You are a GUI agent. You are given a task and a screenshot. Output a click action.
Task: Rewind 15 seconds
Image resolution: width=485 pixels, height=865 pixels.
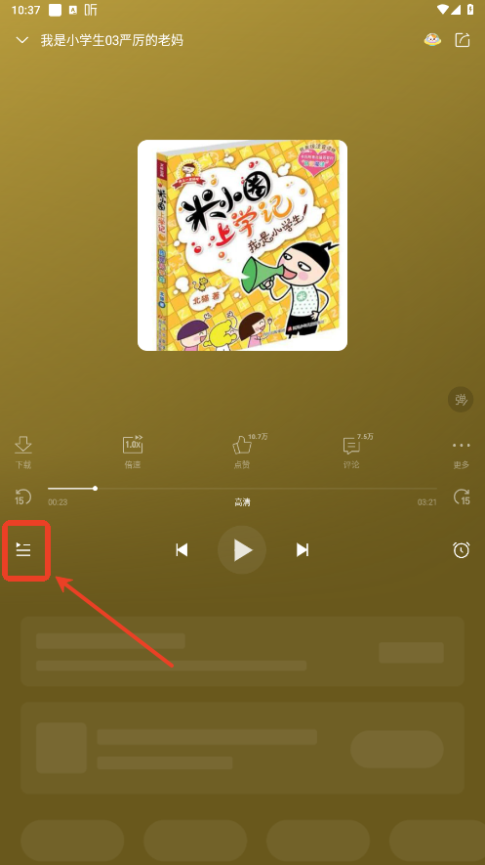click(22, 497)
